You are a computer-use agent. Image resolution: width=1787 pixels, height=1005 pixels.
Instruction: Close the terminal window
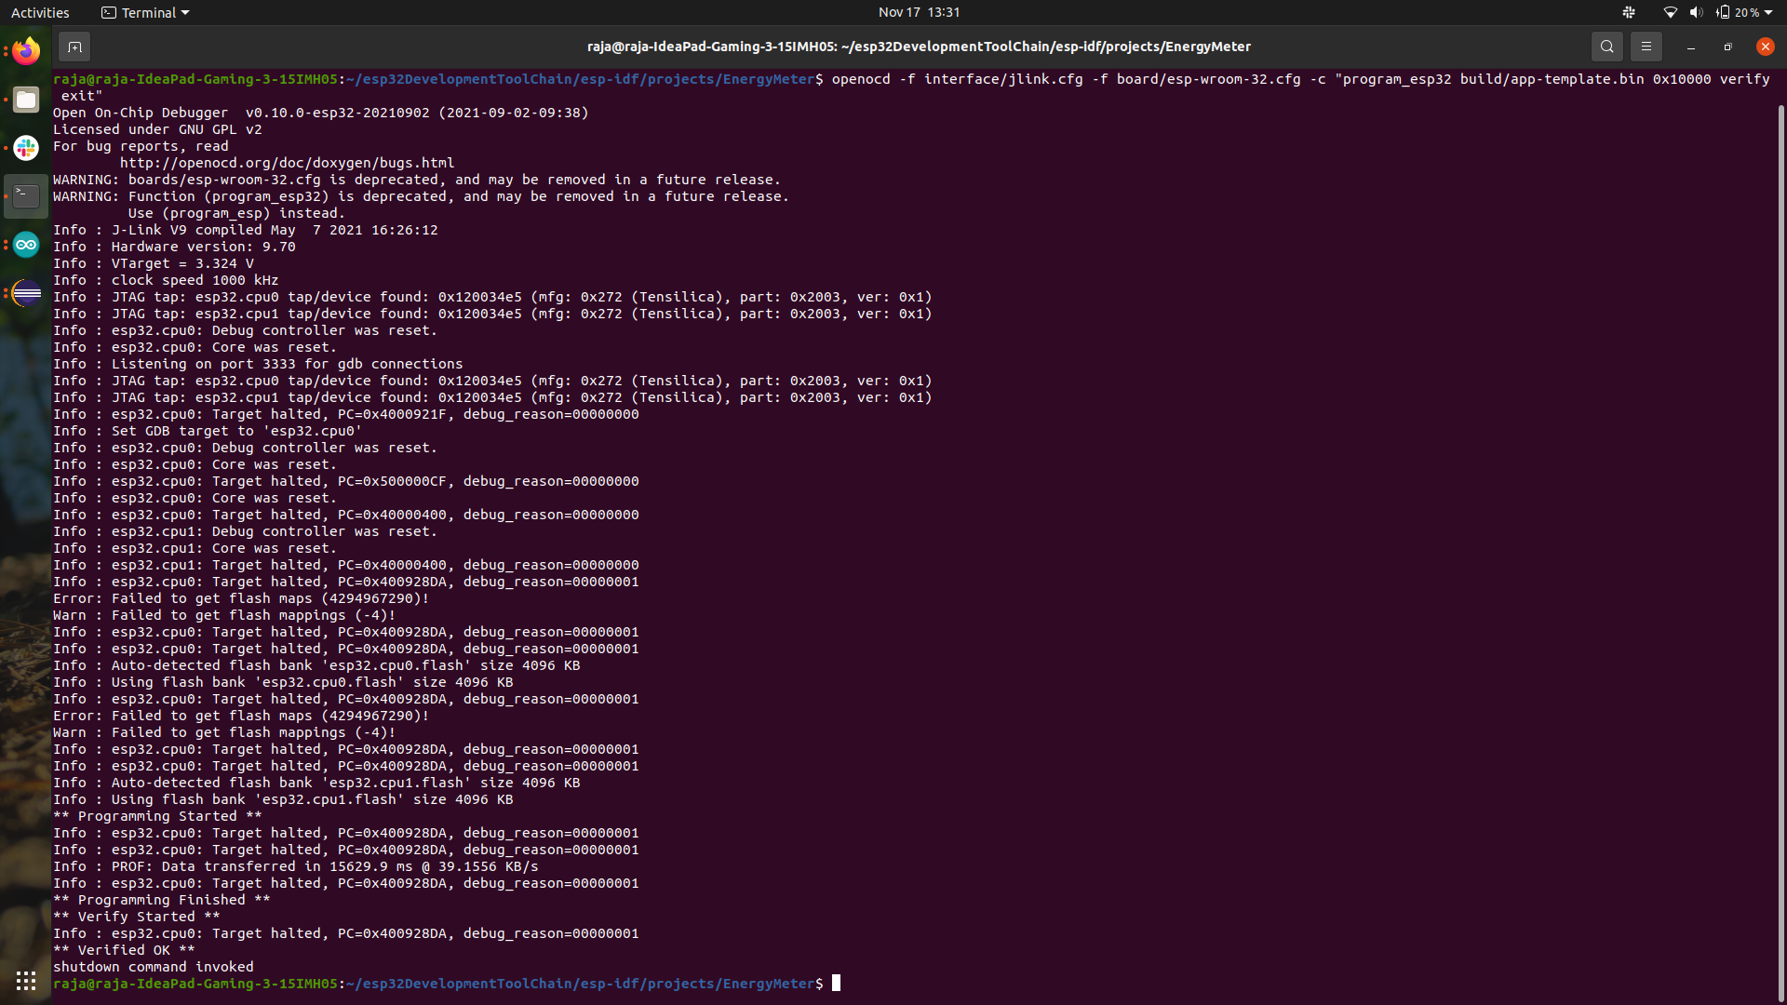tap(1766, 47)
